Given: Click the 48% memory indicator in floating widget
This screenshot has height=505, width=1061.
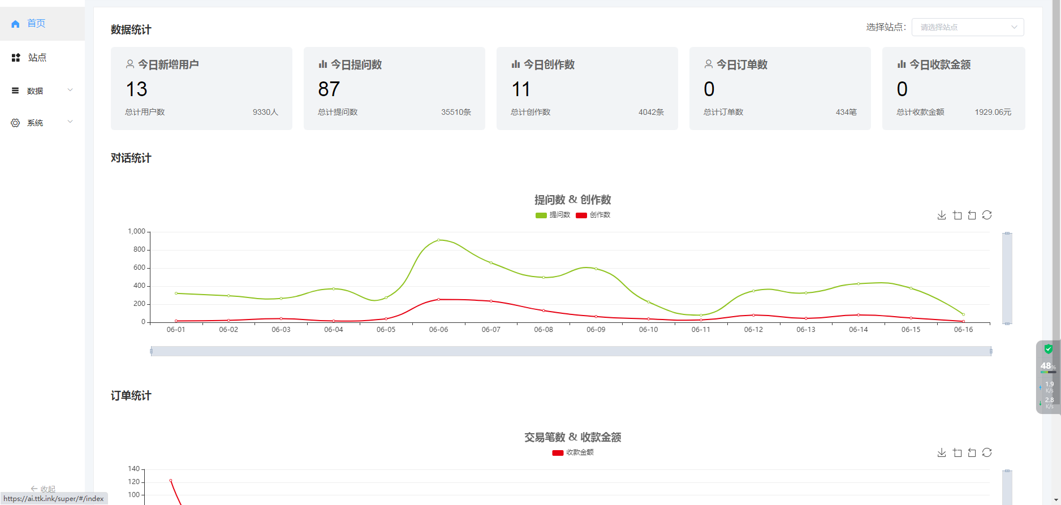Looking at the screenshot, I should [1048, 366].
